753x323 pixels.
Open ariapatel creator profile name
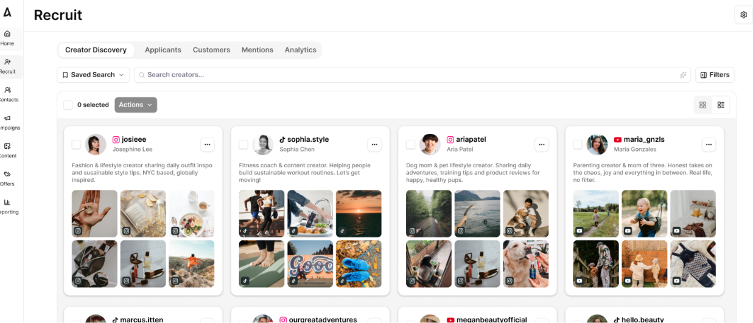[471, 139]
